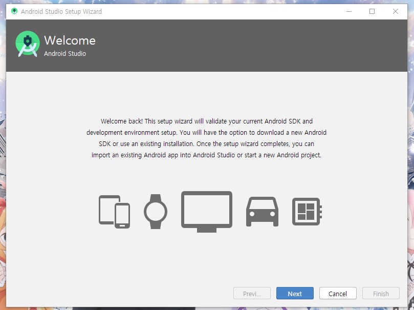Select the Wear OS watch icon
This screenshot has width=414, height=310.
click(156, 212)
